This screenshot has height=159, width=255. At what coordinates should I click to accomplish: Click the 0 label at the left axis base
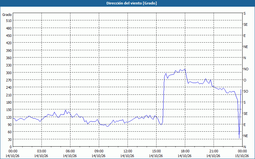11,147
